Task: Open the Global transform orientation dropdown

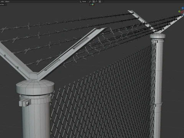Action: pos(84,2)
